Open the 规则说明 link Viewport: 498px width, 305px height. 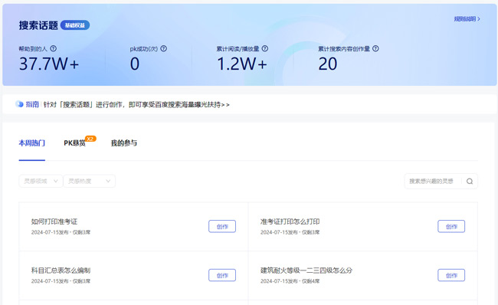tap(467, 19)
